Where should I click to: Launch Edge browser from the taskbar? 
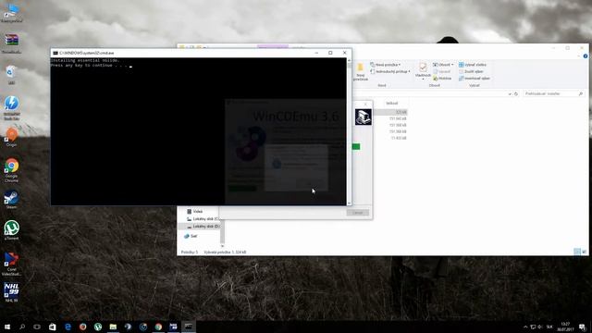[68, 327]
